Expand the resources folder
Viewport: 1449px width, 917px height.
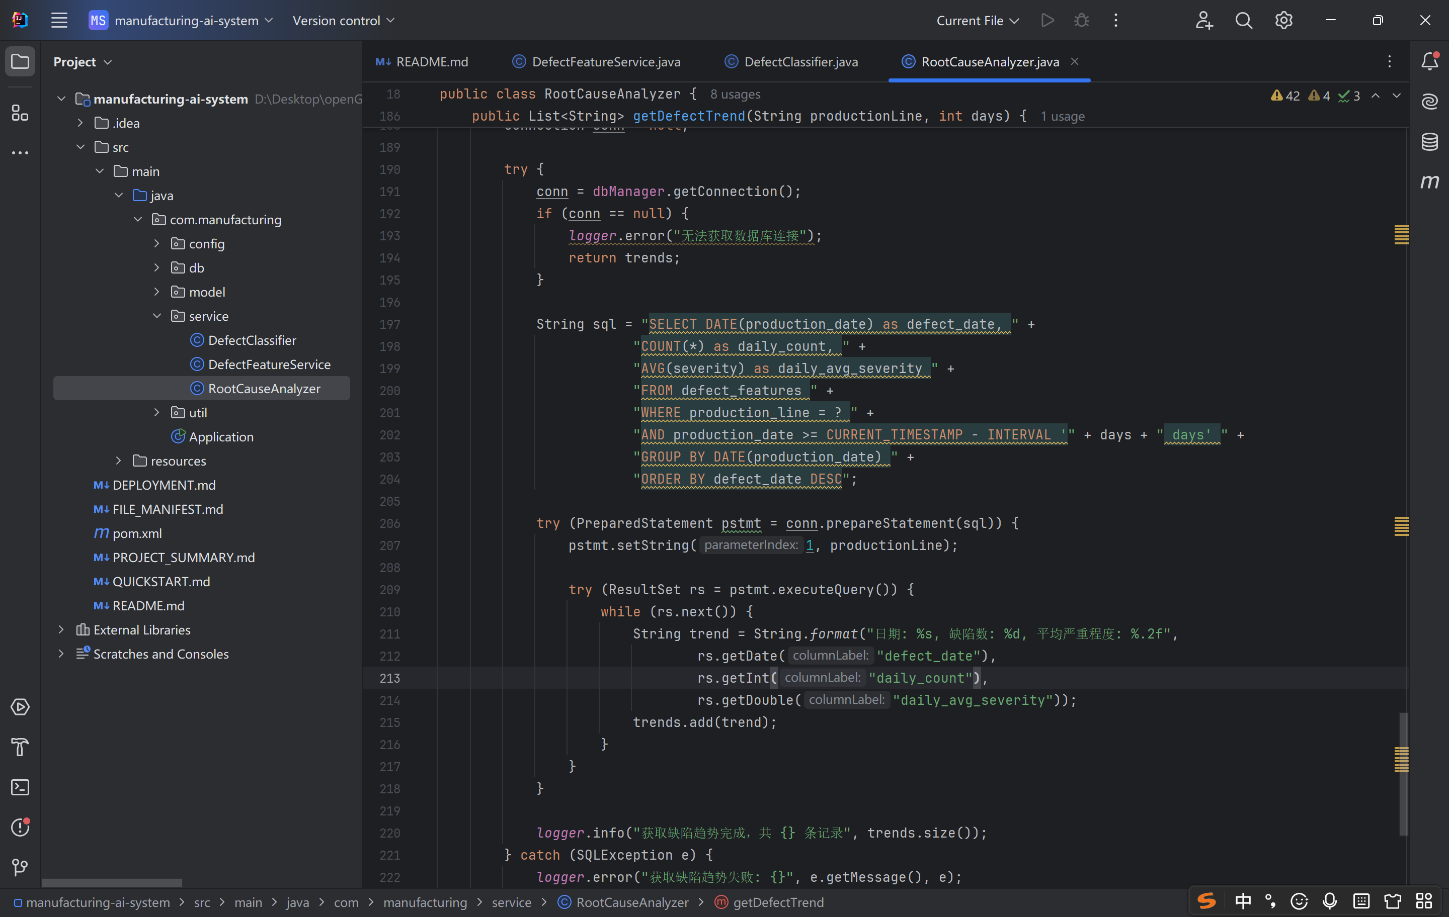(x=119, y=461)
